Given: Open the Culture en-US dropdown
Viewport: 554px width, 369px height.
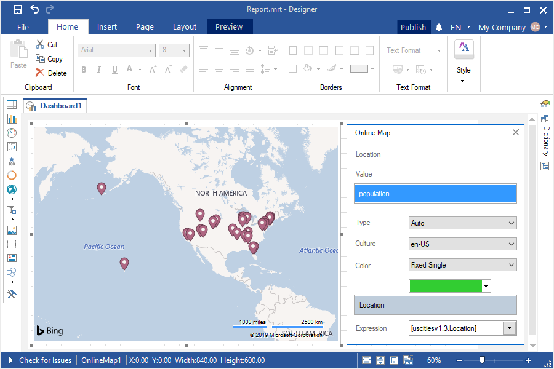Looking at the screenshot, I should point(462,244).
